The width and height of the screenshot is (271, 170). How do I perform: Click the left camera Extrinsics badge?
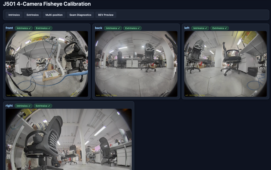(x=219, y=28)
